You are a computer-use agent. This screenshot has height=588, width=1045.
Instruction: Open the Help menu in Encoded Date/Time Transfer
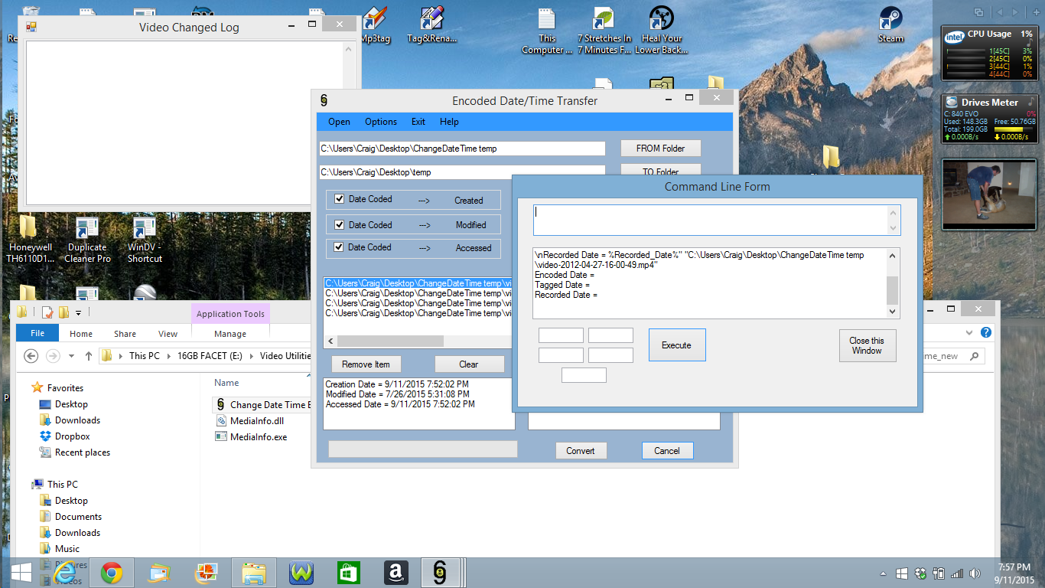point(449,122)
